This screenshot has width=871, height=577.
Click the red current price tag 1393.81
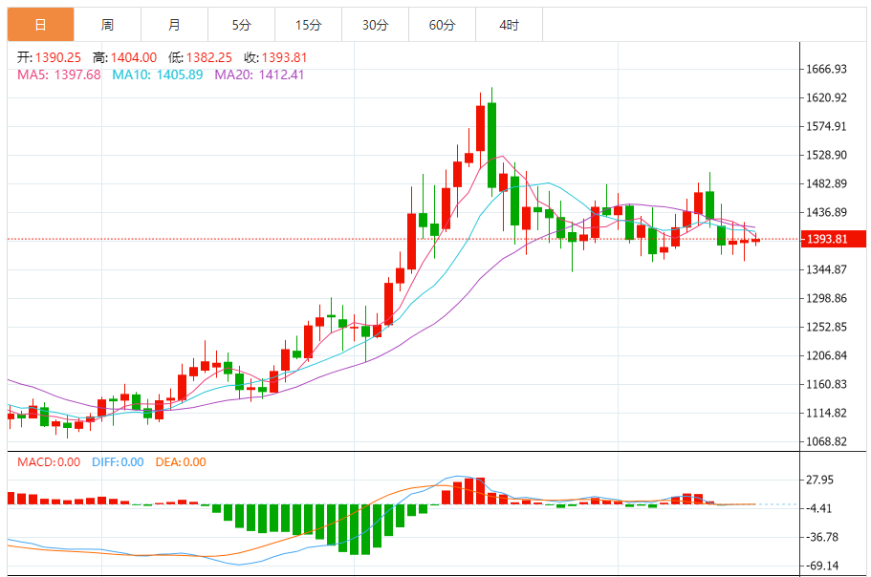tap(833, 239)
